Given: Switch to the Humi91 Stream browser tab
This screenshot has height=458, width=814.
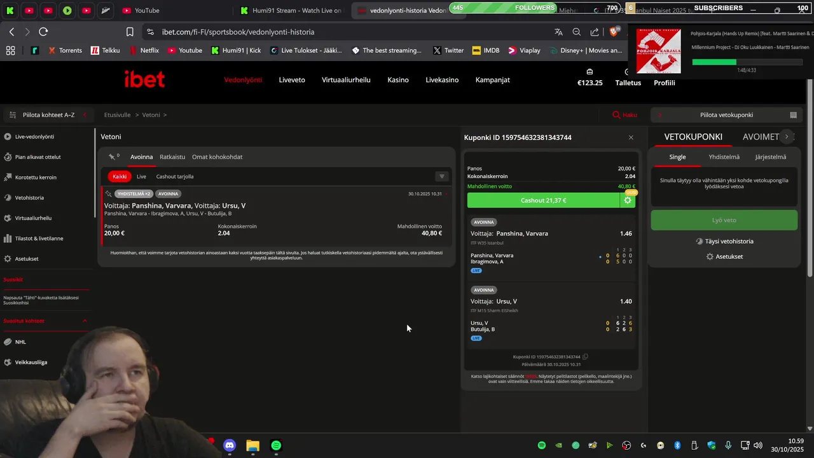Looking at the screenshot, I should point(291,10).
